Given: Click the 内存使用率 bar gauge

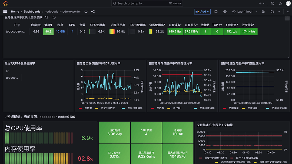Looking at the screenshot, I should point(39,158).
